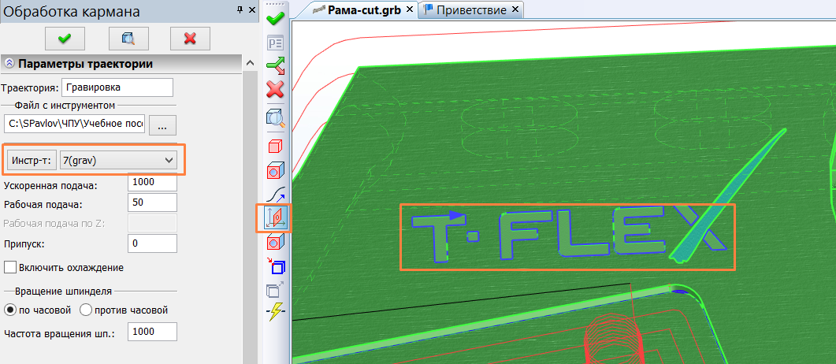This screenshot has height=364, width=836.
Task: Switch to Рама-cut.grb tab
Action: 364,9
